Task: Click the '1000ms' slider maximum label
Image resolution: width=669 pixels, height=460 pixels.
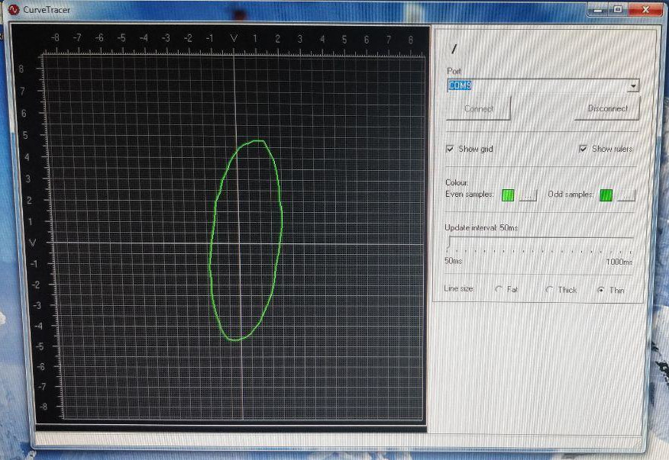Action: pyautogui.click(x=619, y=262)
